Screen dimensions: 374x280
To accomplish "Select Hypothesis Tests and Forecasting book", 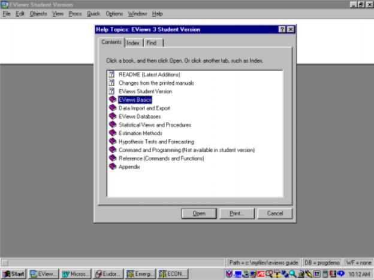I will (x=156, y=142).
